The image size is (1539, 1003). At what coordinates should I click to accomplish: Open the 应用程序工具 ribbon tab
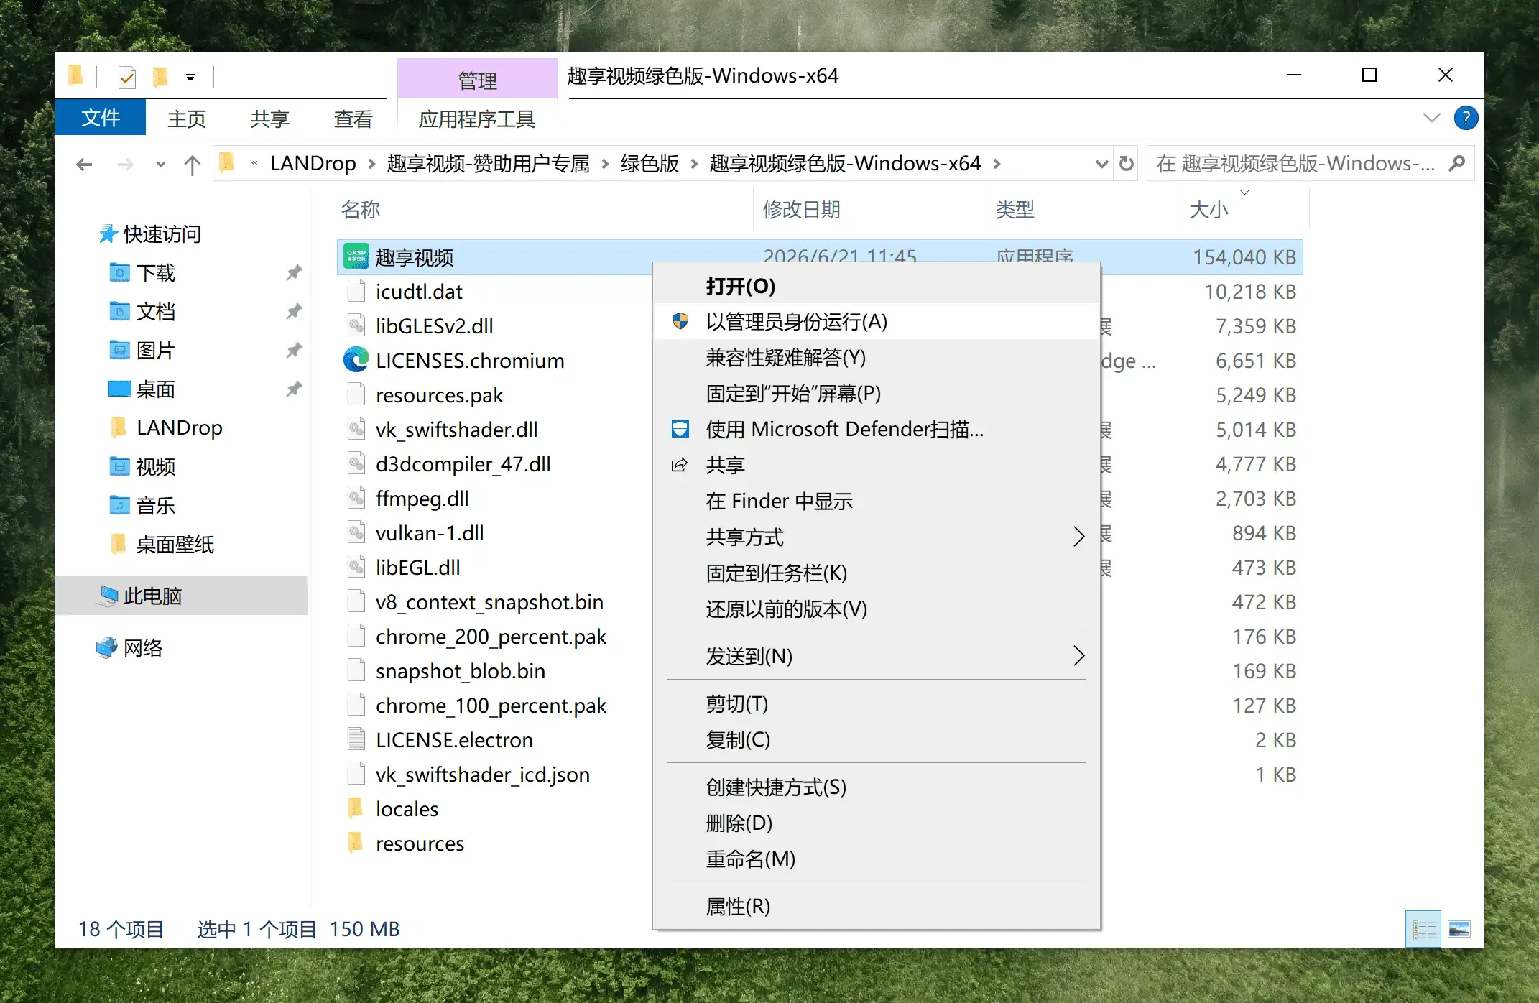point(477,119)
